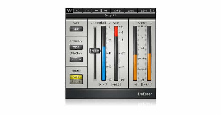The image size is (221, 115).
Task: Open the Save preset menu
Action: pos(144,11)
